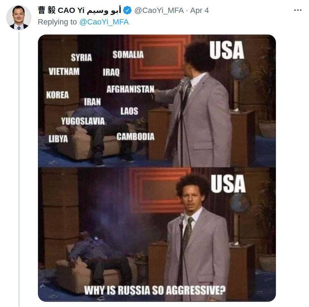Open the three-dot more options menu
This screenshot has width=309, height=307.
(297, 10)
